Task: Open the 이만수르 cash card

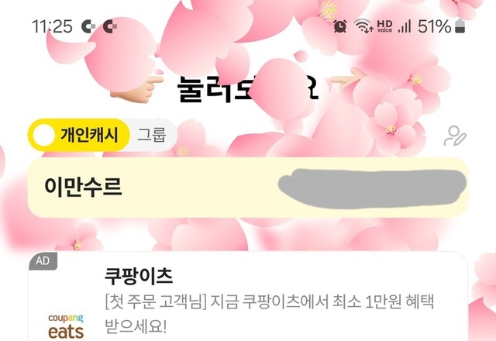Action: [x=248, y=188]
